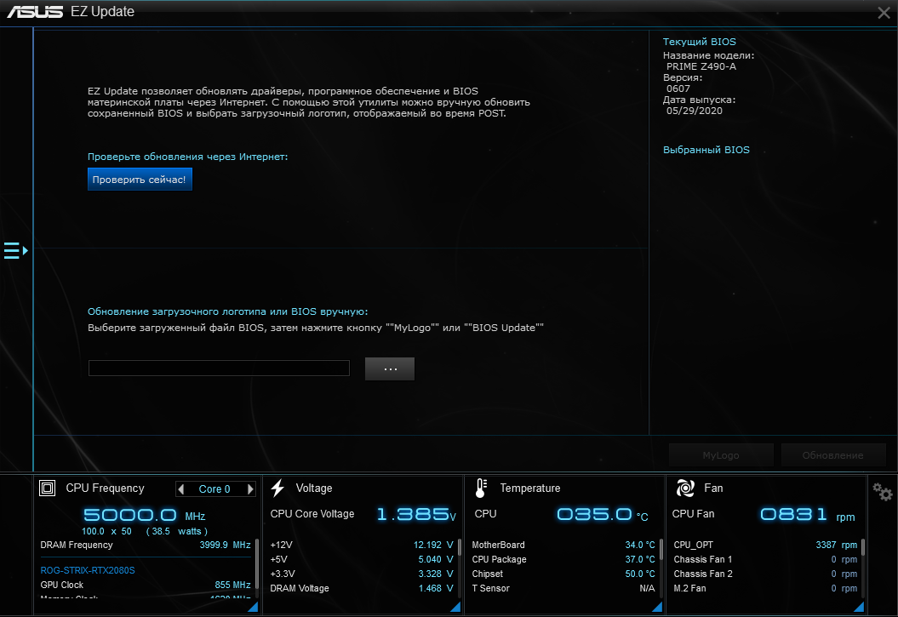Click the CPU Package '37.0 °C' value
898x617 pixels.
[x=640, y=559]
